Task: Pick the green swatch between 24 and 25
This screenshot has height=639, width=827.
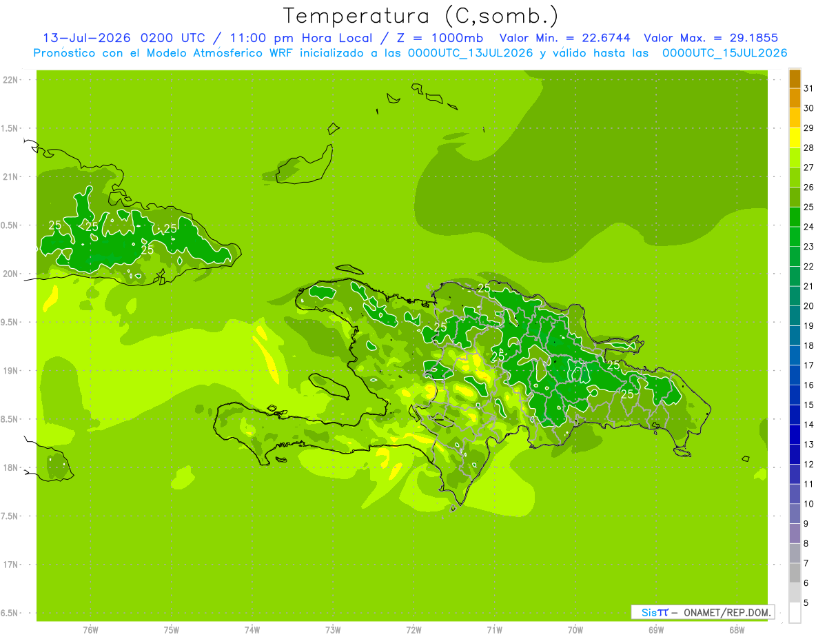Action: [x=795, y=217]
